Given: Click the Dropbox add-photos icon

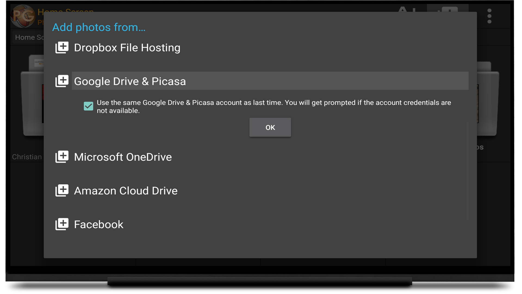Looking at the screenshot, I should click(x=62, y=48).
